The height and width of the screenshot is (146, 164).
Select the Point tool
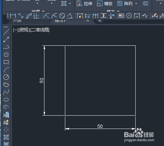click(6, 130)
